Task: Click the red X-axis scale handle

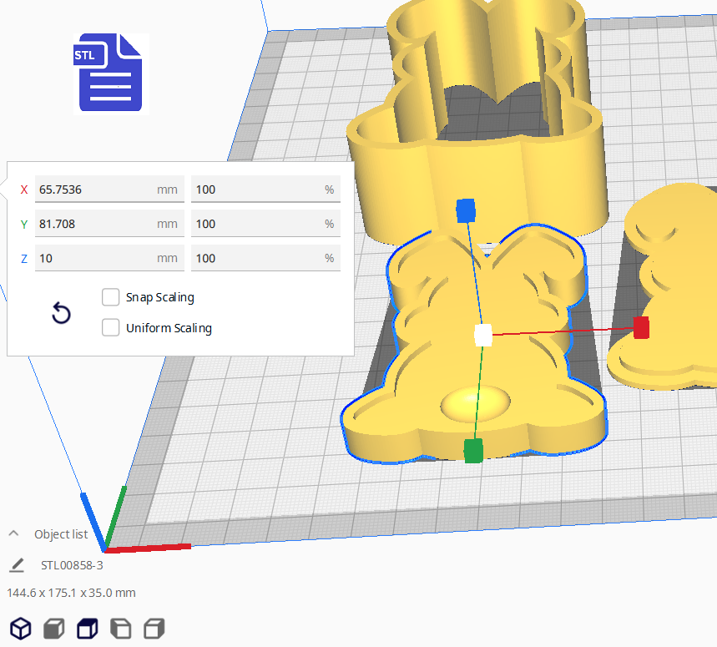Action: coord(641,328)
